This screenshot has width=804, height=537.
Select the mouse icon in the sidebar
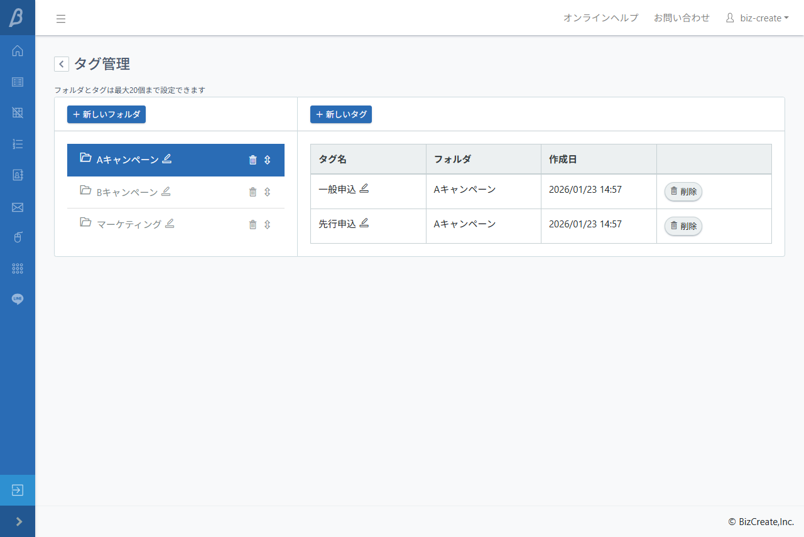coord(17,237)
